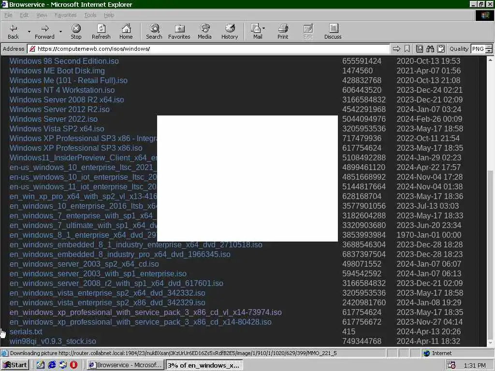This screenshot has height=371, width=495.
Task: Open Windows 98 Second Edition.iso link
Action: (x=64, y=61)
